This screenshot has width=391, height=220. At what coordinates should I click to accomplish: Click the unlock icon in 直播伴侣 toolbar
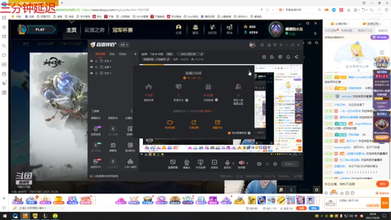[272, 57]
